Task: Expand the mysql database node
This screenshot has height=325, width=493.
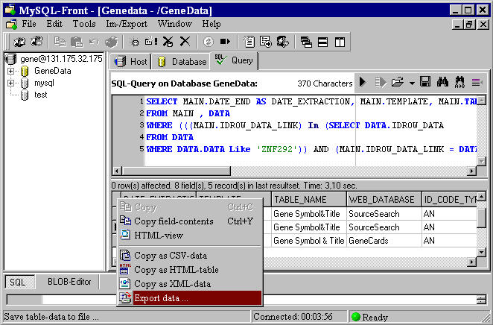Action: [10, 83]
